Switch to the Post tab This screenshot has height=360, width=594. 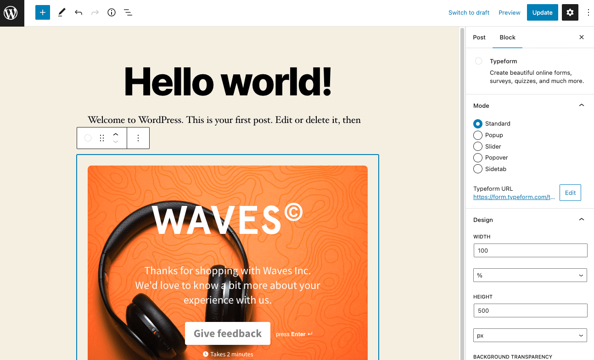coord(479,37)
